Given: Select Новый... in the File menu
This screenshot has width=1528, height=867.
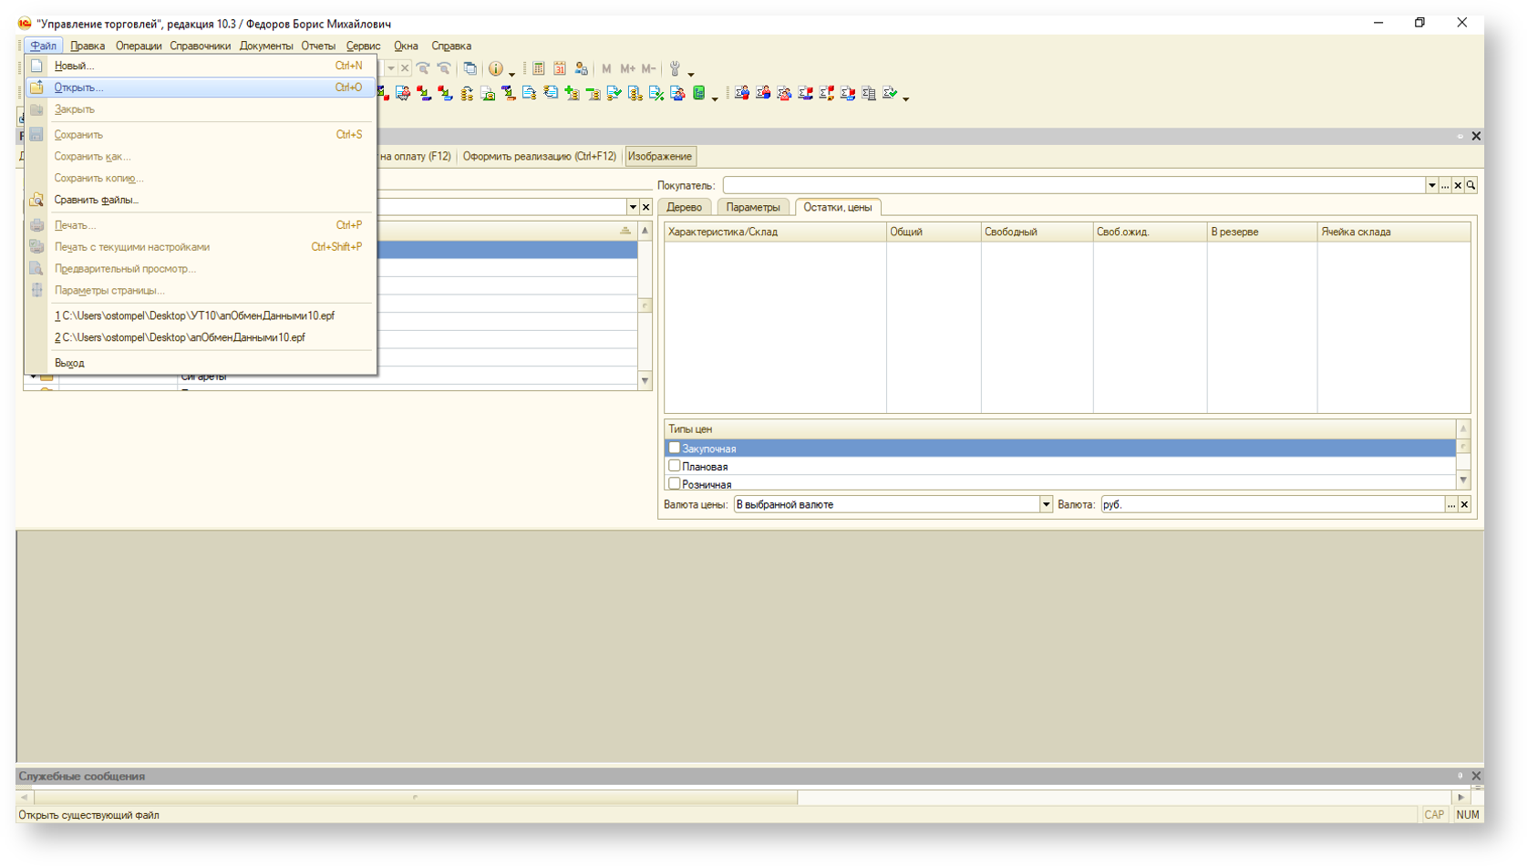Looking at the screenshot, I should [201, 66].
